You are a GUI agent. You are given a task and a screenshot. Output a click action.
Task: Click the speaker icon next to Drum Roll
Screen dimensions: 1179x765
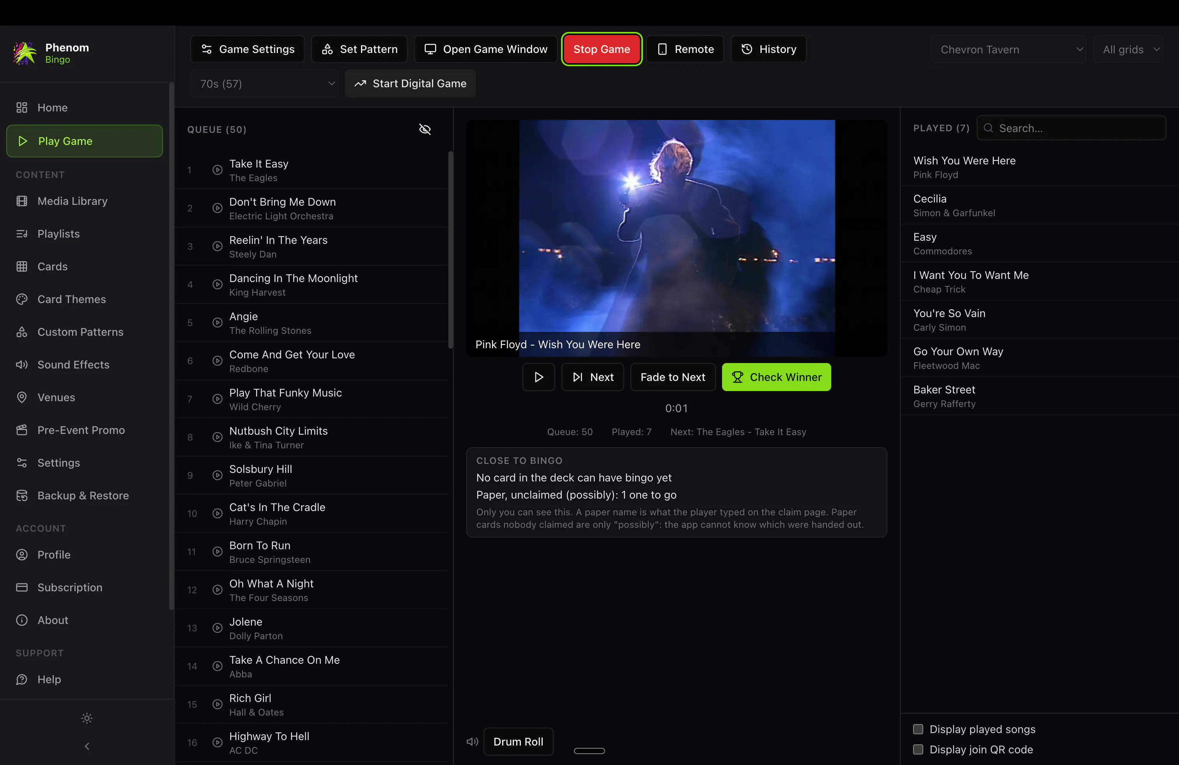click(x=472, y=741)
